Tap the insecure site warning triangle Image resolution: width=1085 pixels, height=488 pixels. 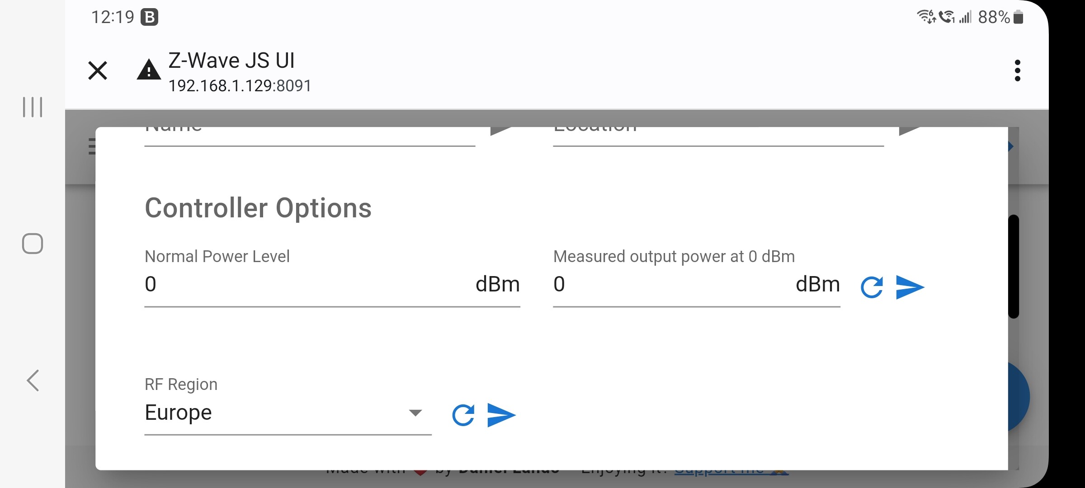click(149, 70)
